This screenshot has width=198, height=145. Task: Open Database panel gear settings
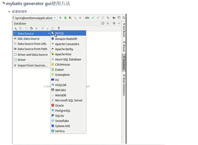tap(114, 23)
